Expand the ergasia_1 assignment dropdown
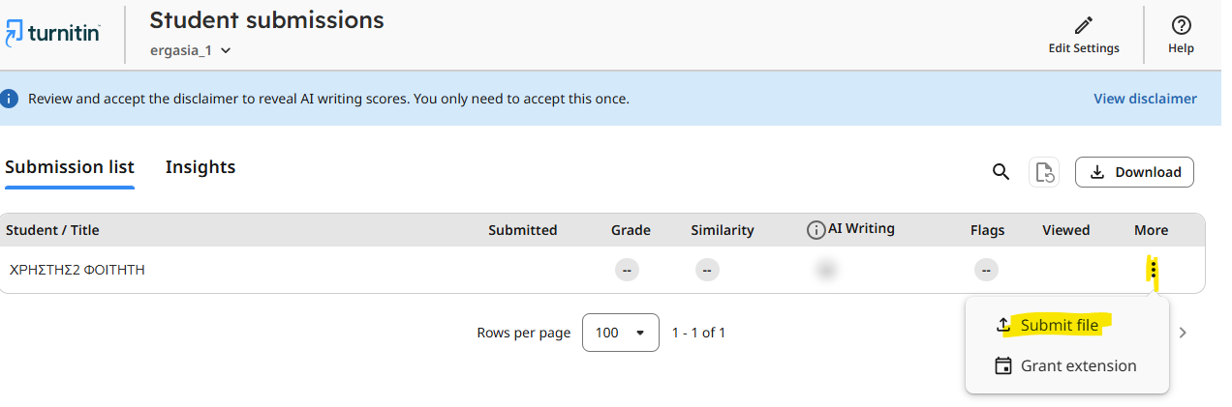The height and width of the screenshot is (407, 1232). click(225, 50)
